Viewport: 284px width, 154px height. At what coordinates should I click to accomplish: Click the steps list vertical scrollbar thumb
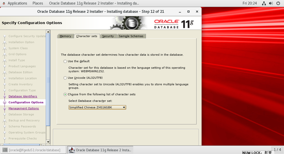48,80
